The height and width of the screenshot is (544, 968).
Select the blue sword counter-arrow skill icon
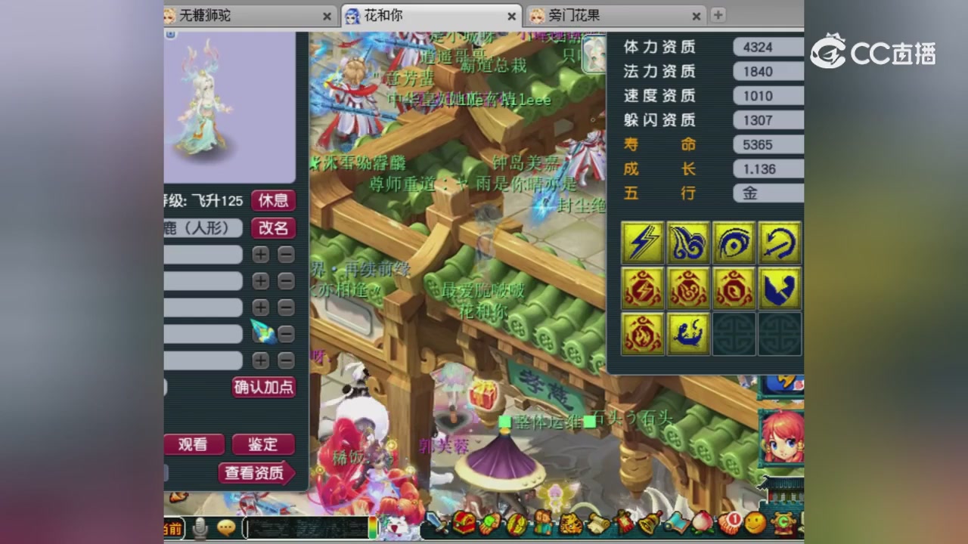(780, 243)
